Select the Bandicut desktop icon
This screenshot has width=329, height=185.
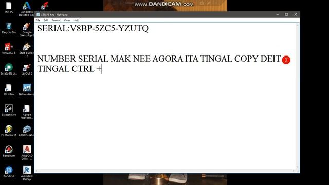9,172
